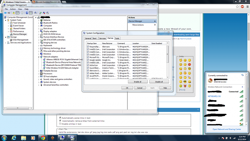This screenshot has width=250, height=141.
Task: Click Cancel in System Configuration
Action: (140, 88)
